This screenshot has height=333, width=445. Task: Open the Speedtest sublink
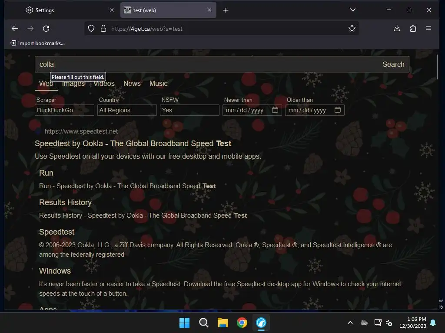[x=57, y=232]
